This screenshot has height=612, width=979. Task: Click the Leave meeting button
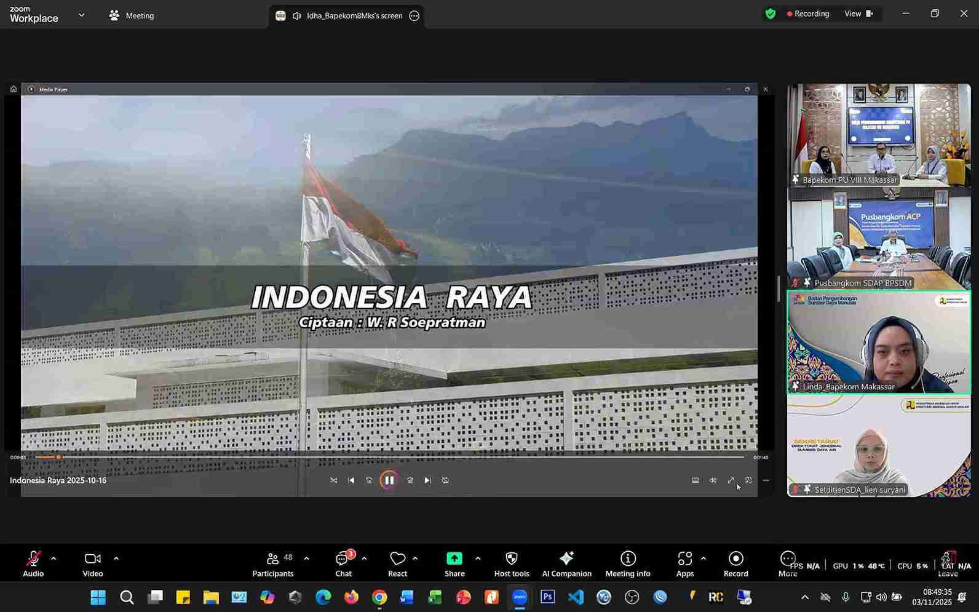(948, 564)
